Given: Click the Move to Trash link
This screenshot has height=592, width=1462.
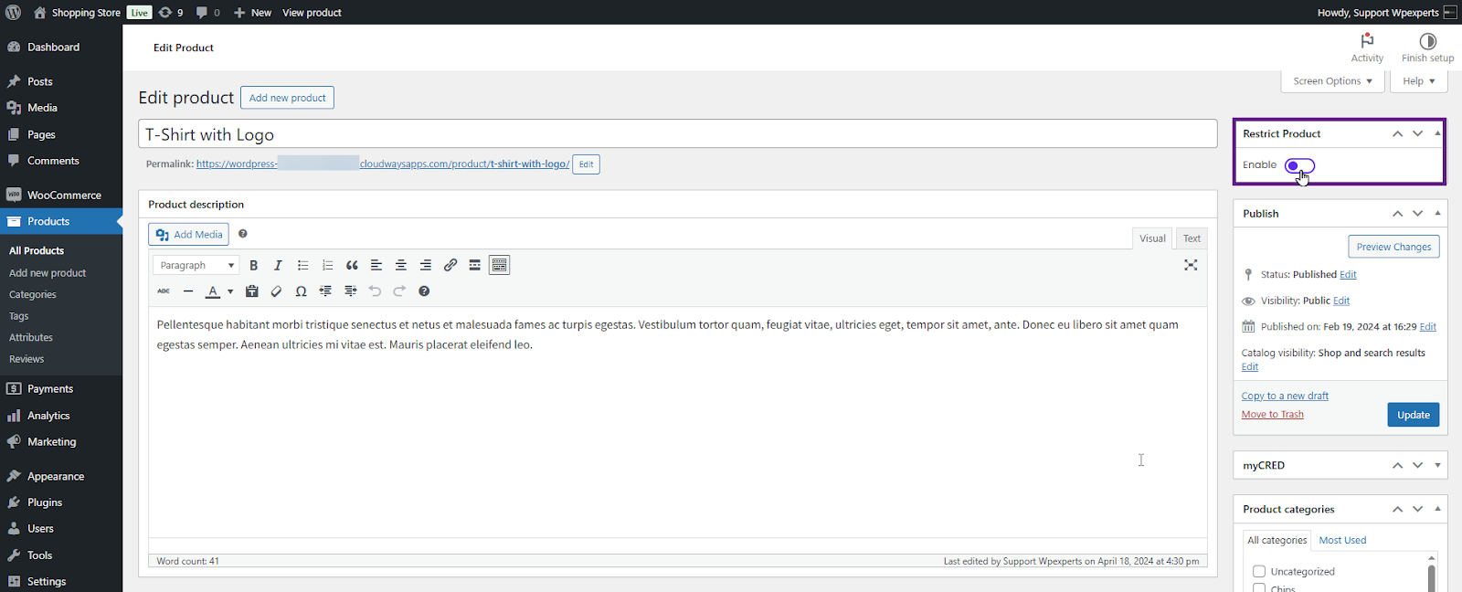Looking at the screenshot, I should pos(1272,415).
